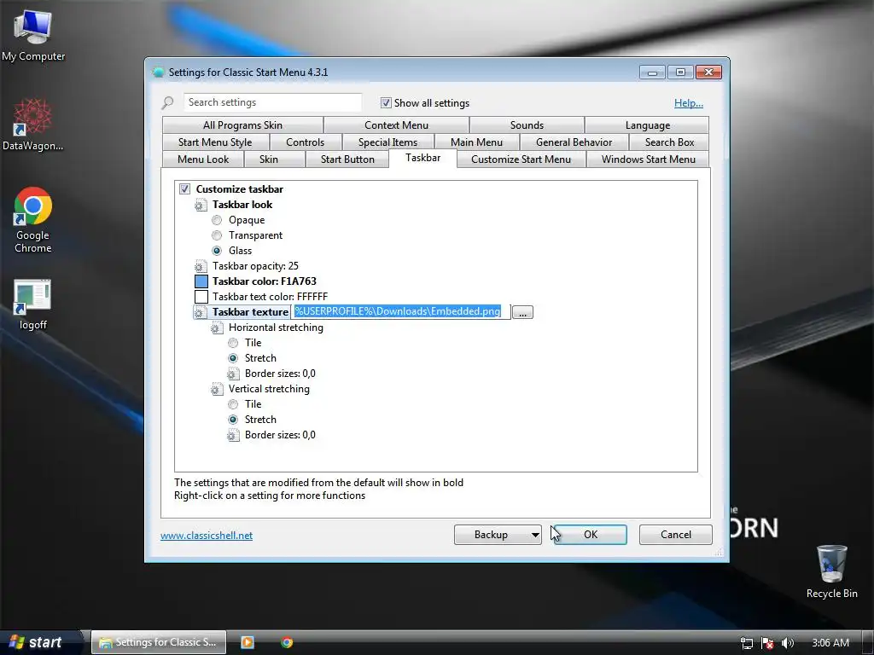Click the gear icon next to Taskbar opacity
The width and height of the screenshot is (874, 655).
(201, 266)
